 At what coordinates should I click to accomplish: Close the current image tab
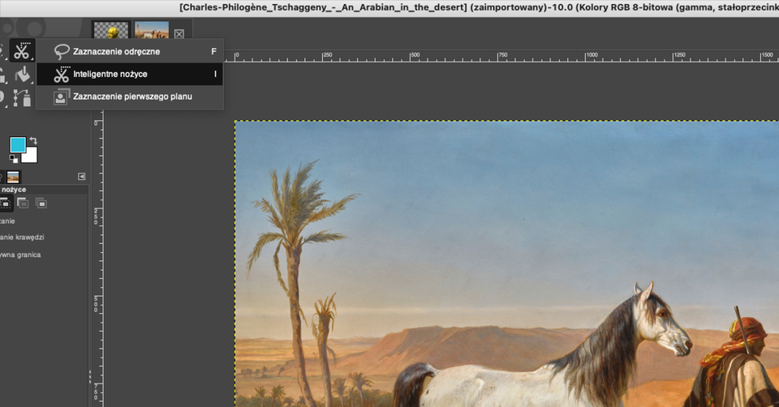pos(179,34)
